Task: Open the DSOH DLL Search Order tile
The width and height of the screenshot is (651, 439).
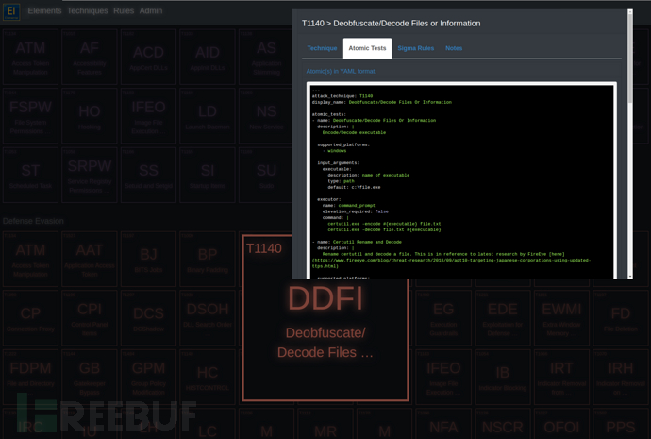Action: (x=208, y=318)
